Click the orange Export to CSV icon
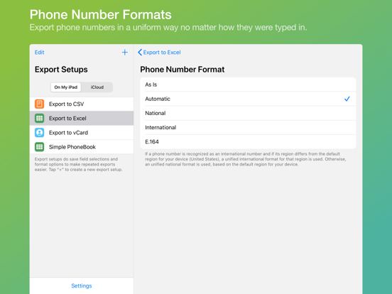The width and height of the screenshot is (392, 294). coord(39,104)
